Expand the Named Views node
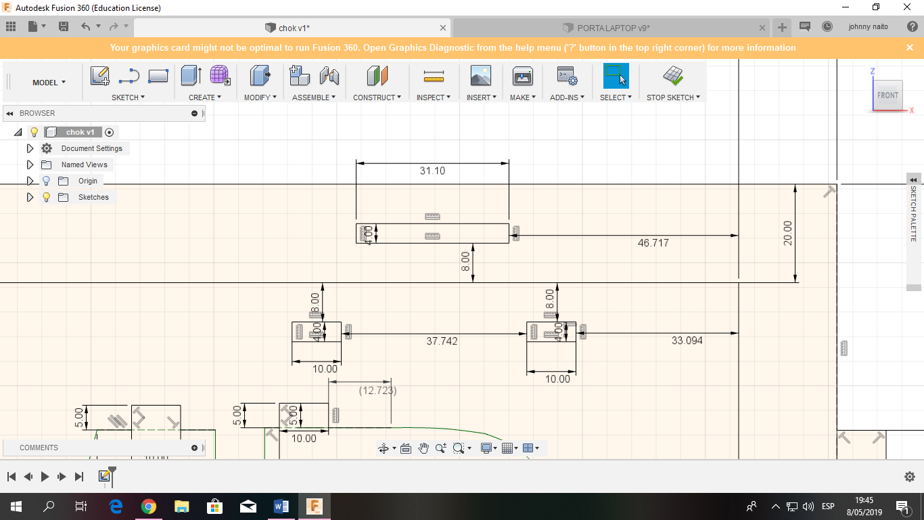 [30, 165]
